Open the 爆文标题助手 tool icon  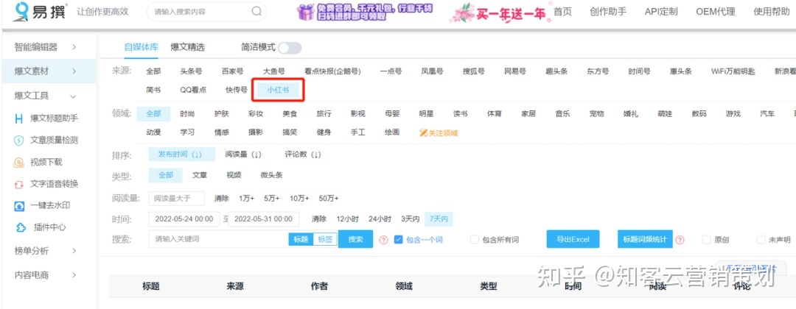click(x=18, y=118)
